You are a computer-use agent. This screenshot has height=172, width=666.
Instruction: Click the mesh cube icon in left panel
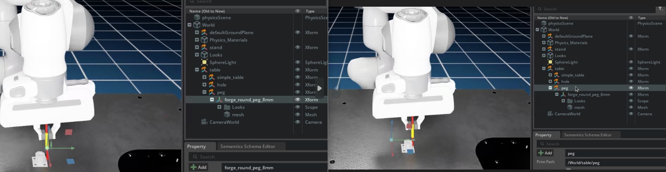pos(227,115)
